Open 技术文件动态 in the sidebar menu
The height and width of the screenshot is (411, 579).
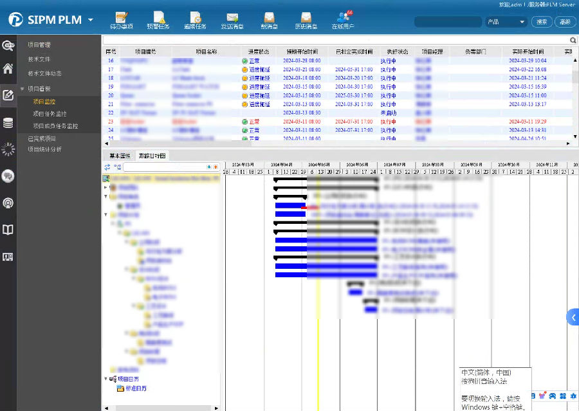pos(44,74)
